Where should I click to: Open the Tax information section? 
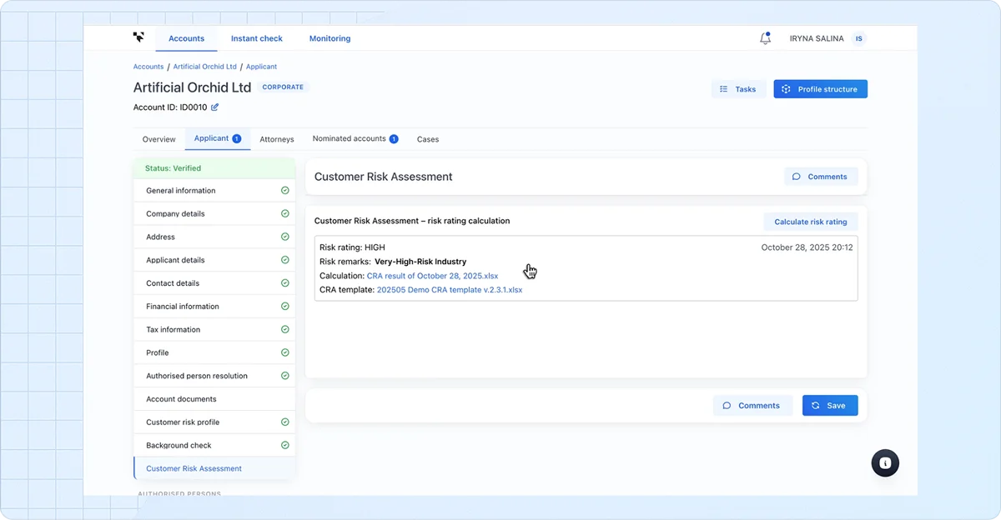(x=214, y=329)
